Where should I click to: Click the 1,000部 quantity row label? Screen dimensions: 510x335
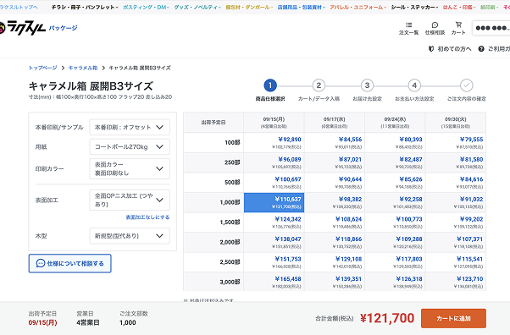[x=213, y=202]
